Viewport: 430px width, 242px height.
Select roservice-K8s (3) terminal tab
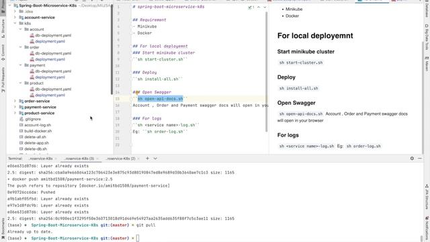79,159
